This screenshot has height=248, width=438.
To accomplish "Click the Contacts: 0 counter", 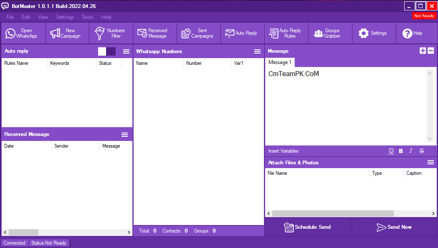I will tap(175, 231).
